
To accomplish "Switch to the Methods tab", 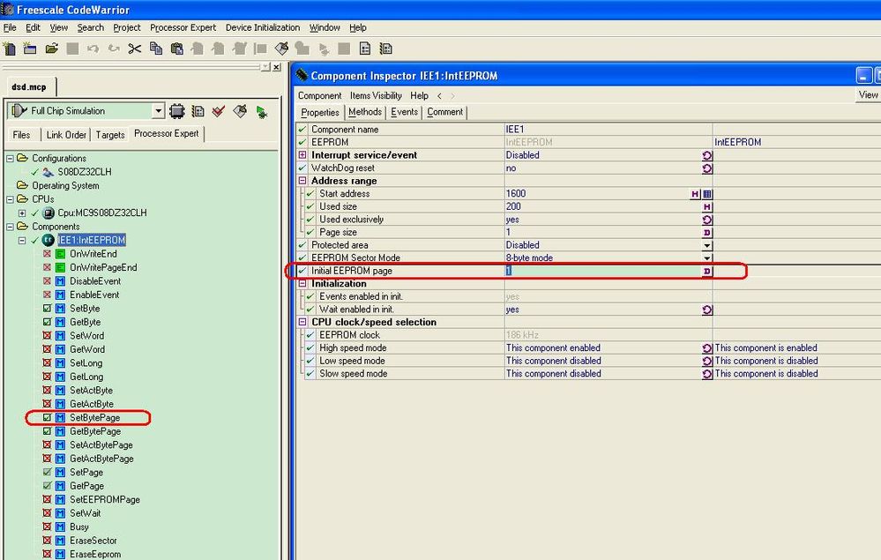I will tap(364, 112).
